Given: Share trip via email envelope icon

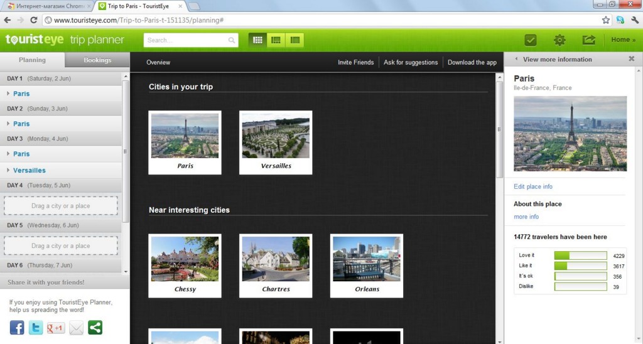Looking at the screenshot, I should [76, 328].
